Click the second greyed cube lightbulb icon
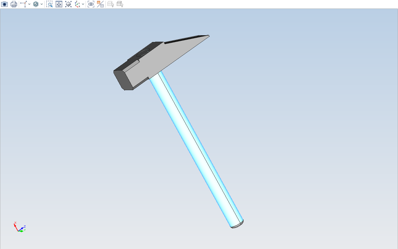This screenshot has width=398, height=249. [x=120, y=4]
